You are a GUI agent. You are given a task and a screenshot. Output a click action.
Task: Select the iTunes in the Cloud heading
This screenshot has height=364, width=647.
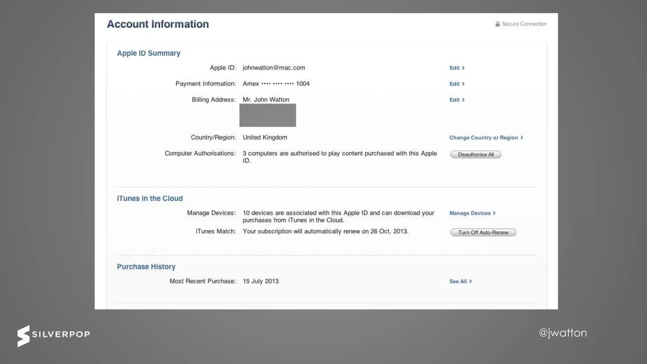click(x=150, y=198)
